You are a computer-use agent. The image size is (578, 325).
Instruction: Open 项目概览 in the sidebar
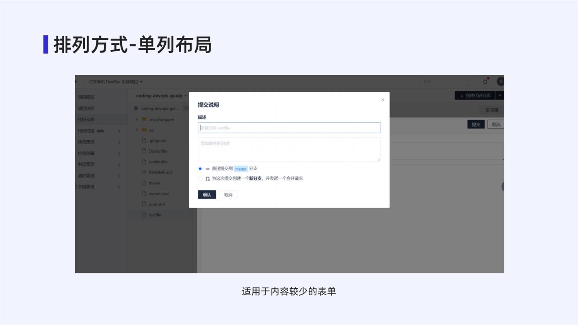coord(86,97)
